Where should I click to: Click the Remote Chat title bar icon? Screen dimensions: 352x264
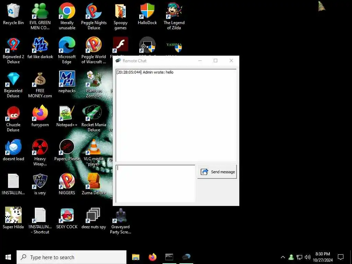click(x=118, y=60)
